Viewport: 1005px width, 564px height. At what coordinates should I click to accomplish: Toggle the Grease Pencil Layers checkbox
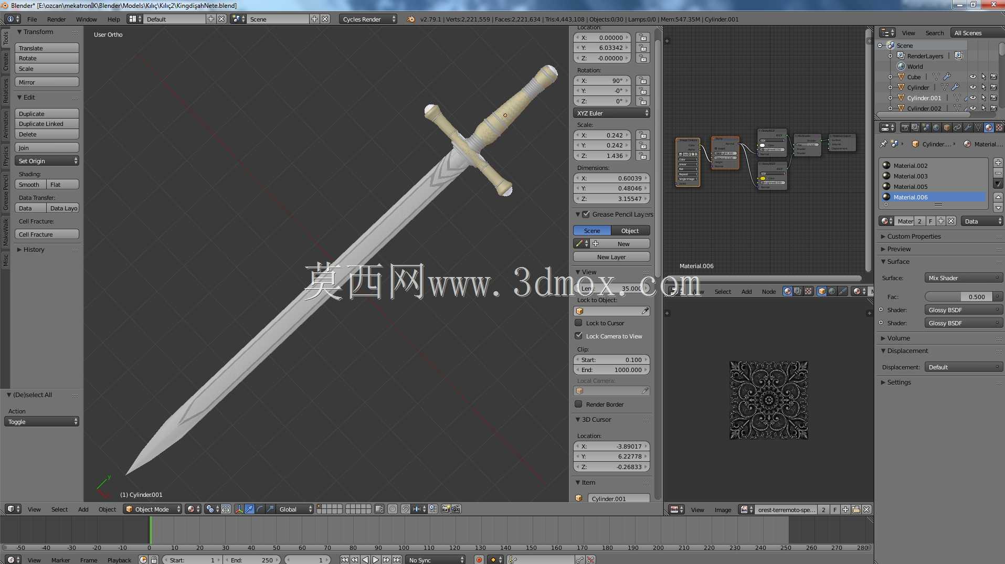point(586,214)
